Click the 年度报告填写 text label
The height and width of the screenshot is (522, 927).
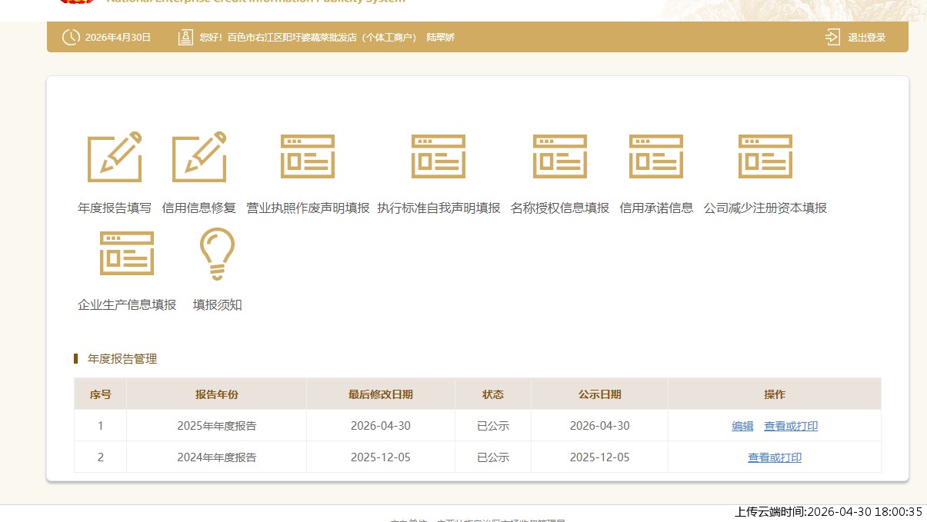coord(115,208)
